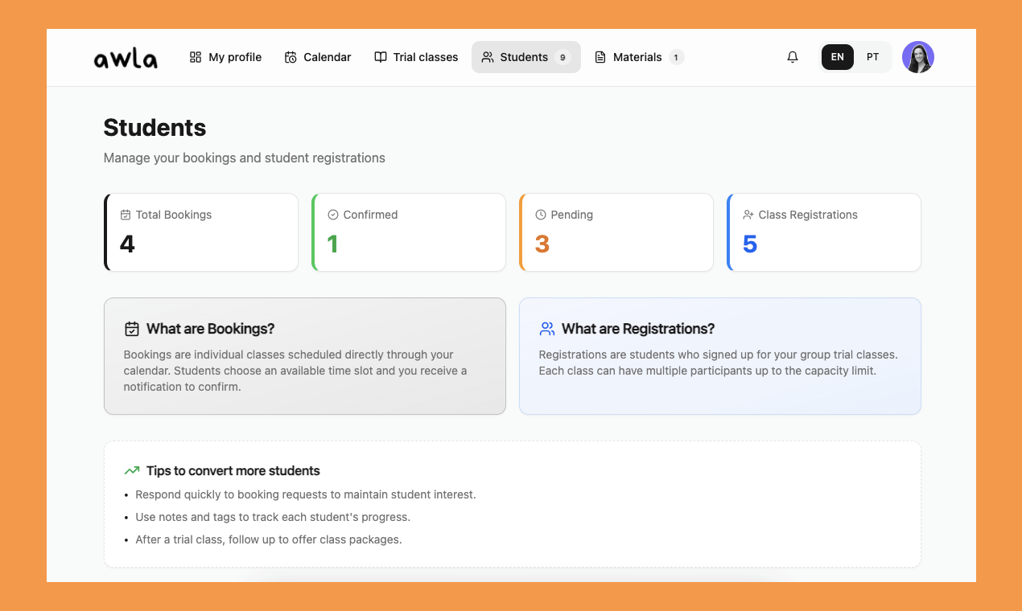Switch language to PT
This screenshot has width=1022, height=611.
click(872, 56)
